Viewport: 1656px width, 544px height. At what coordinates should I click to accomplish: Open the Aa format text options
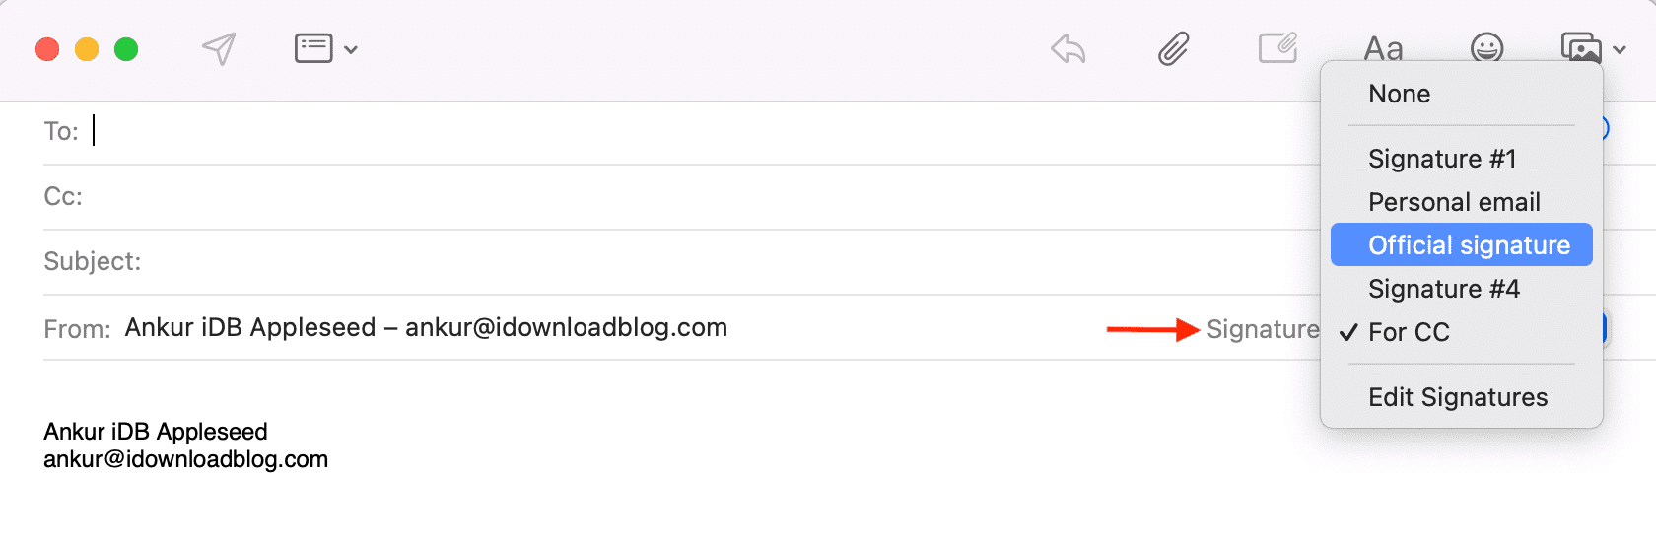1383,48
